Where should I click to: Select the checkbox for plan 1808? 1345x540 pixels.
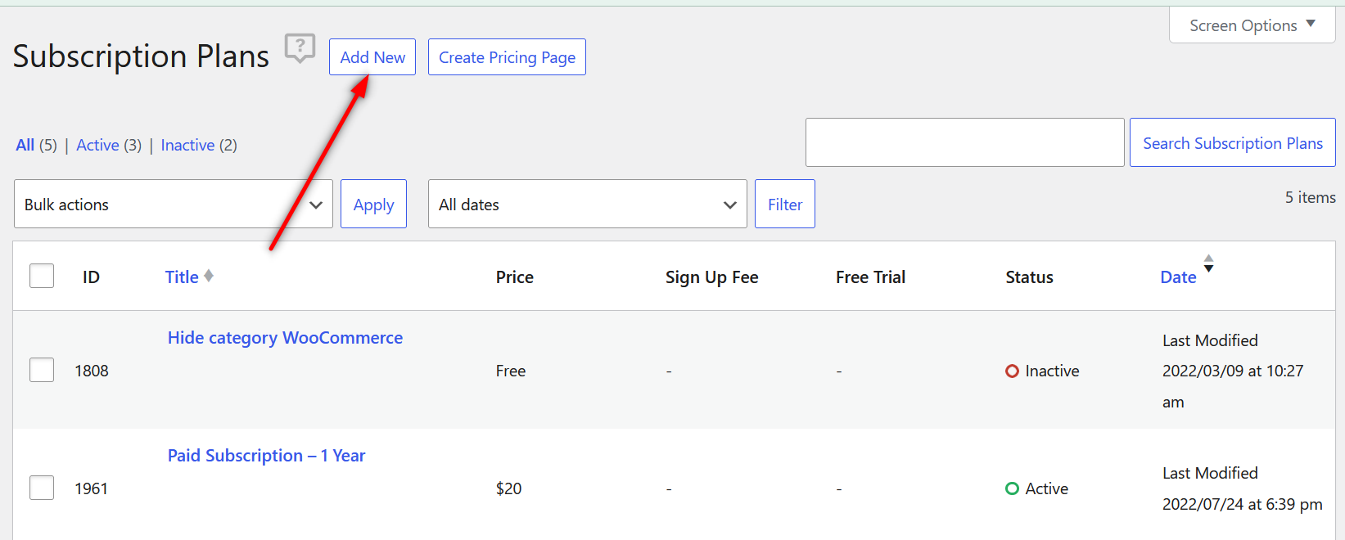click(41, 370)
